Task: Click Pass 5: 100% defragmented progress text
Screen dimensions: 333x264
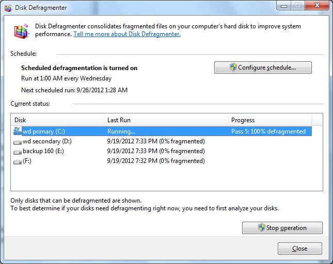Action: click(268, 131)
